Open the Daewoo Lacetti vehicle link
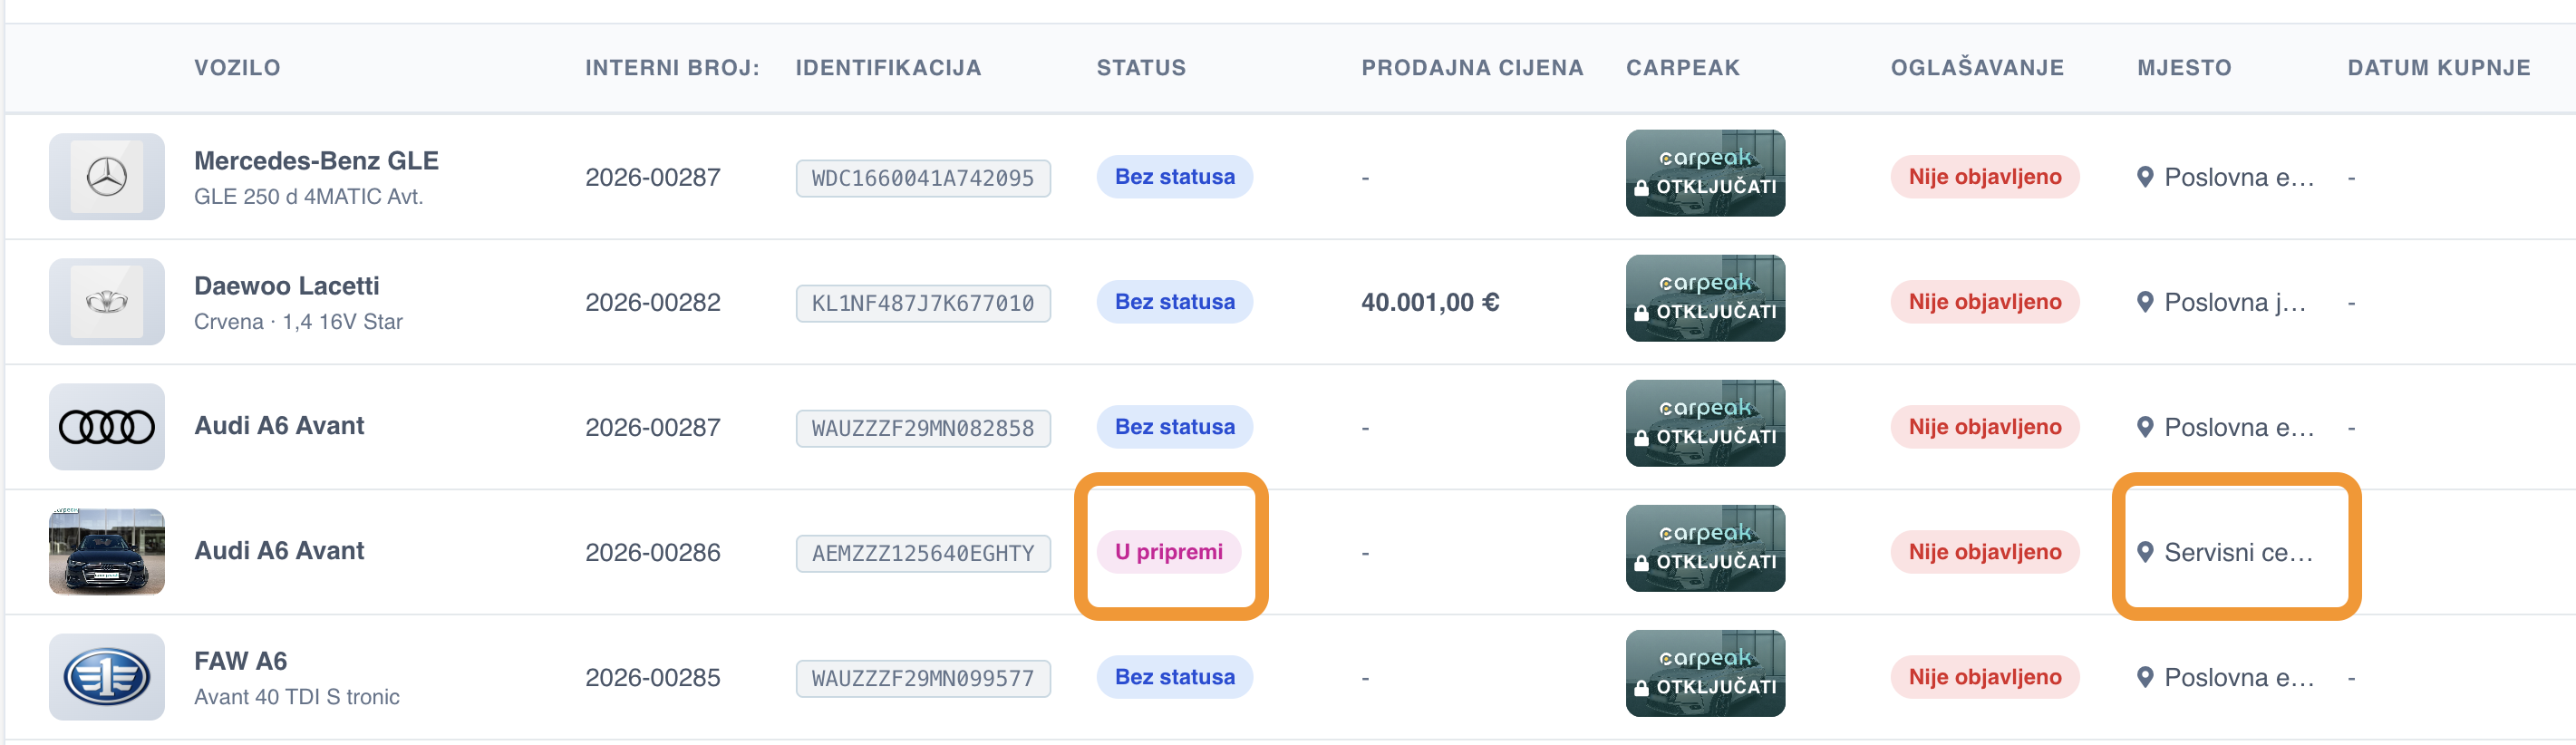Image resolution: width=2576 pixels, height=745 pixels. pos(287,286)
